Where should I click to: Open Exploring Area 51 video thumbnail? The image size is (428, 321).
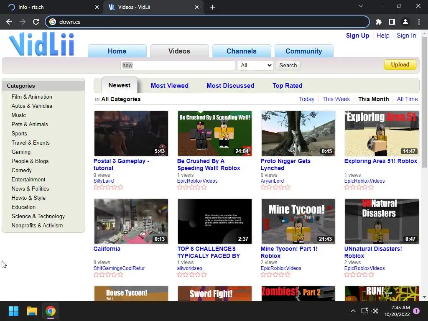[x=382, y=133]
